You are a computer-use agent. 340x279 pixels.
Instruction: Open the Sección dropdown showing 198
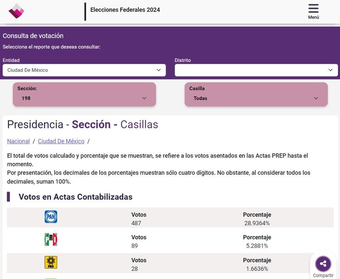[x=84, y=98]
